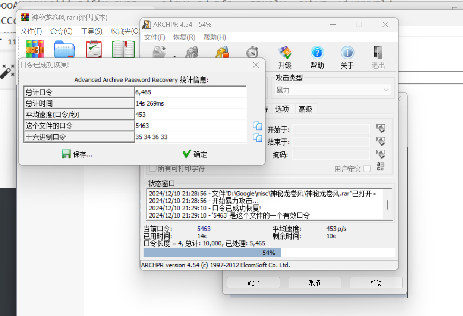This screenshot has width=463, height=316.
Task: Open ARCHPR 帮助(H) menu
Action: click(215, 37)
